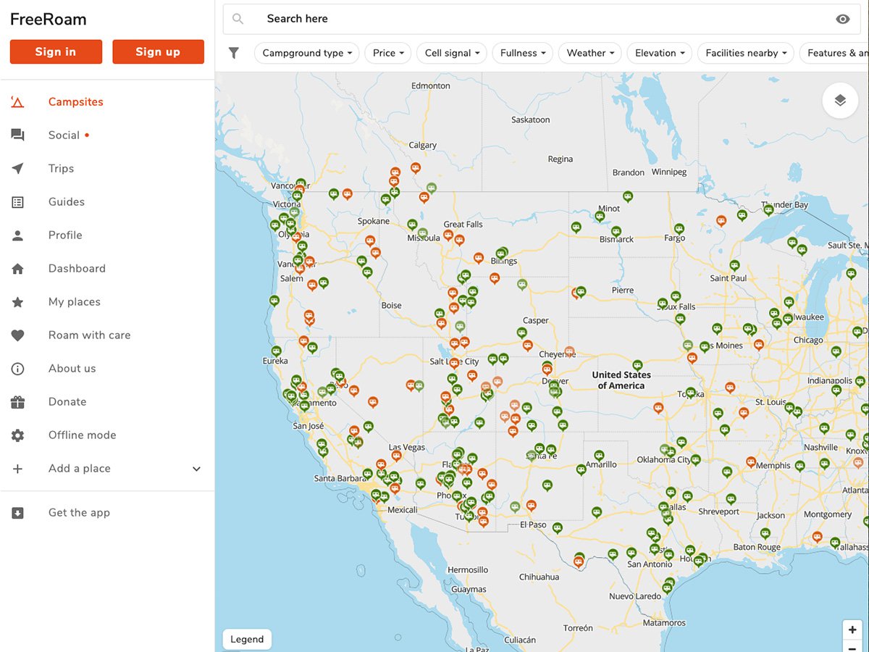869x652 pixels.
Task: Expand the Cell signal filter
Action: (x=451, y=53)
